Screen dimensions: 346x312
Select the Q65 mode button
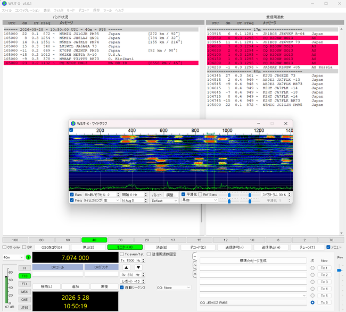tap(24, 300)
